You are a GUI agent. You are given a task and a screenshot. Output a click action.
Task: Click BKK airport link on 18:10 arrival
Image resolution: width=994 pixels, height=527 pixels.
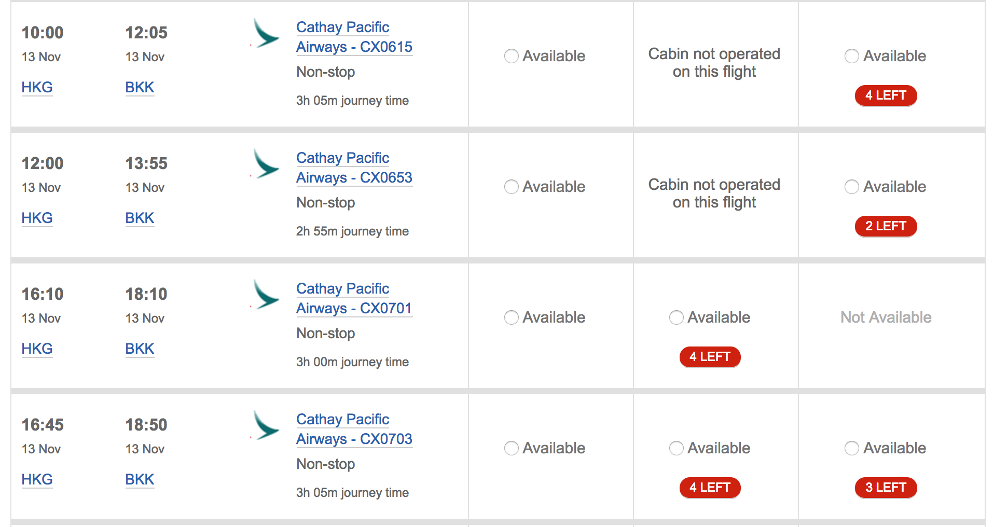140,349
